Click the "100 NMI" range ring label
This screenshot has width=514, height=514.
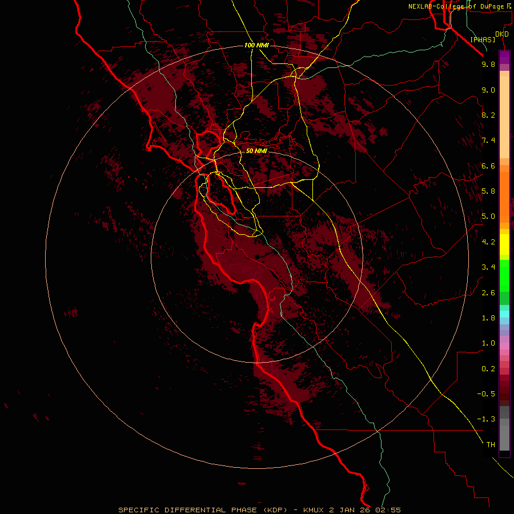point(256,45)
